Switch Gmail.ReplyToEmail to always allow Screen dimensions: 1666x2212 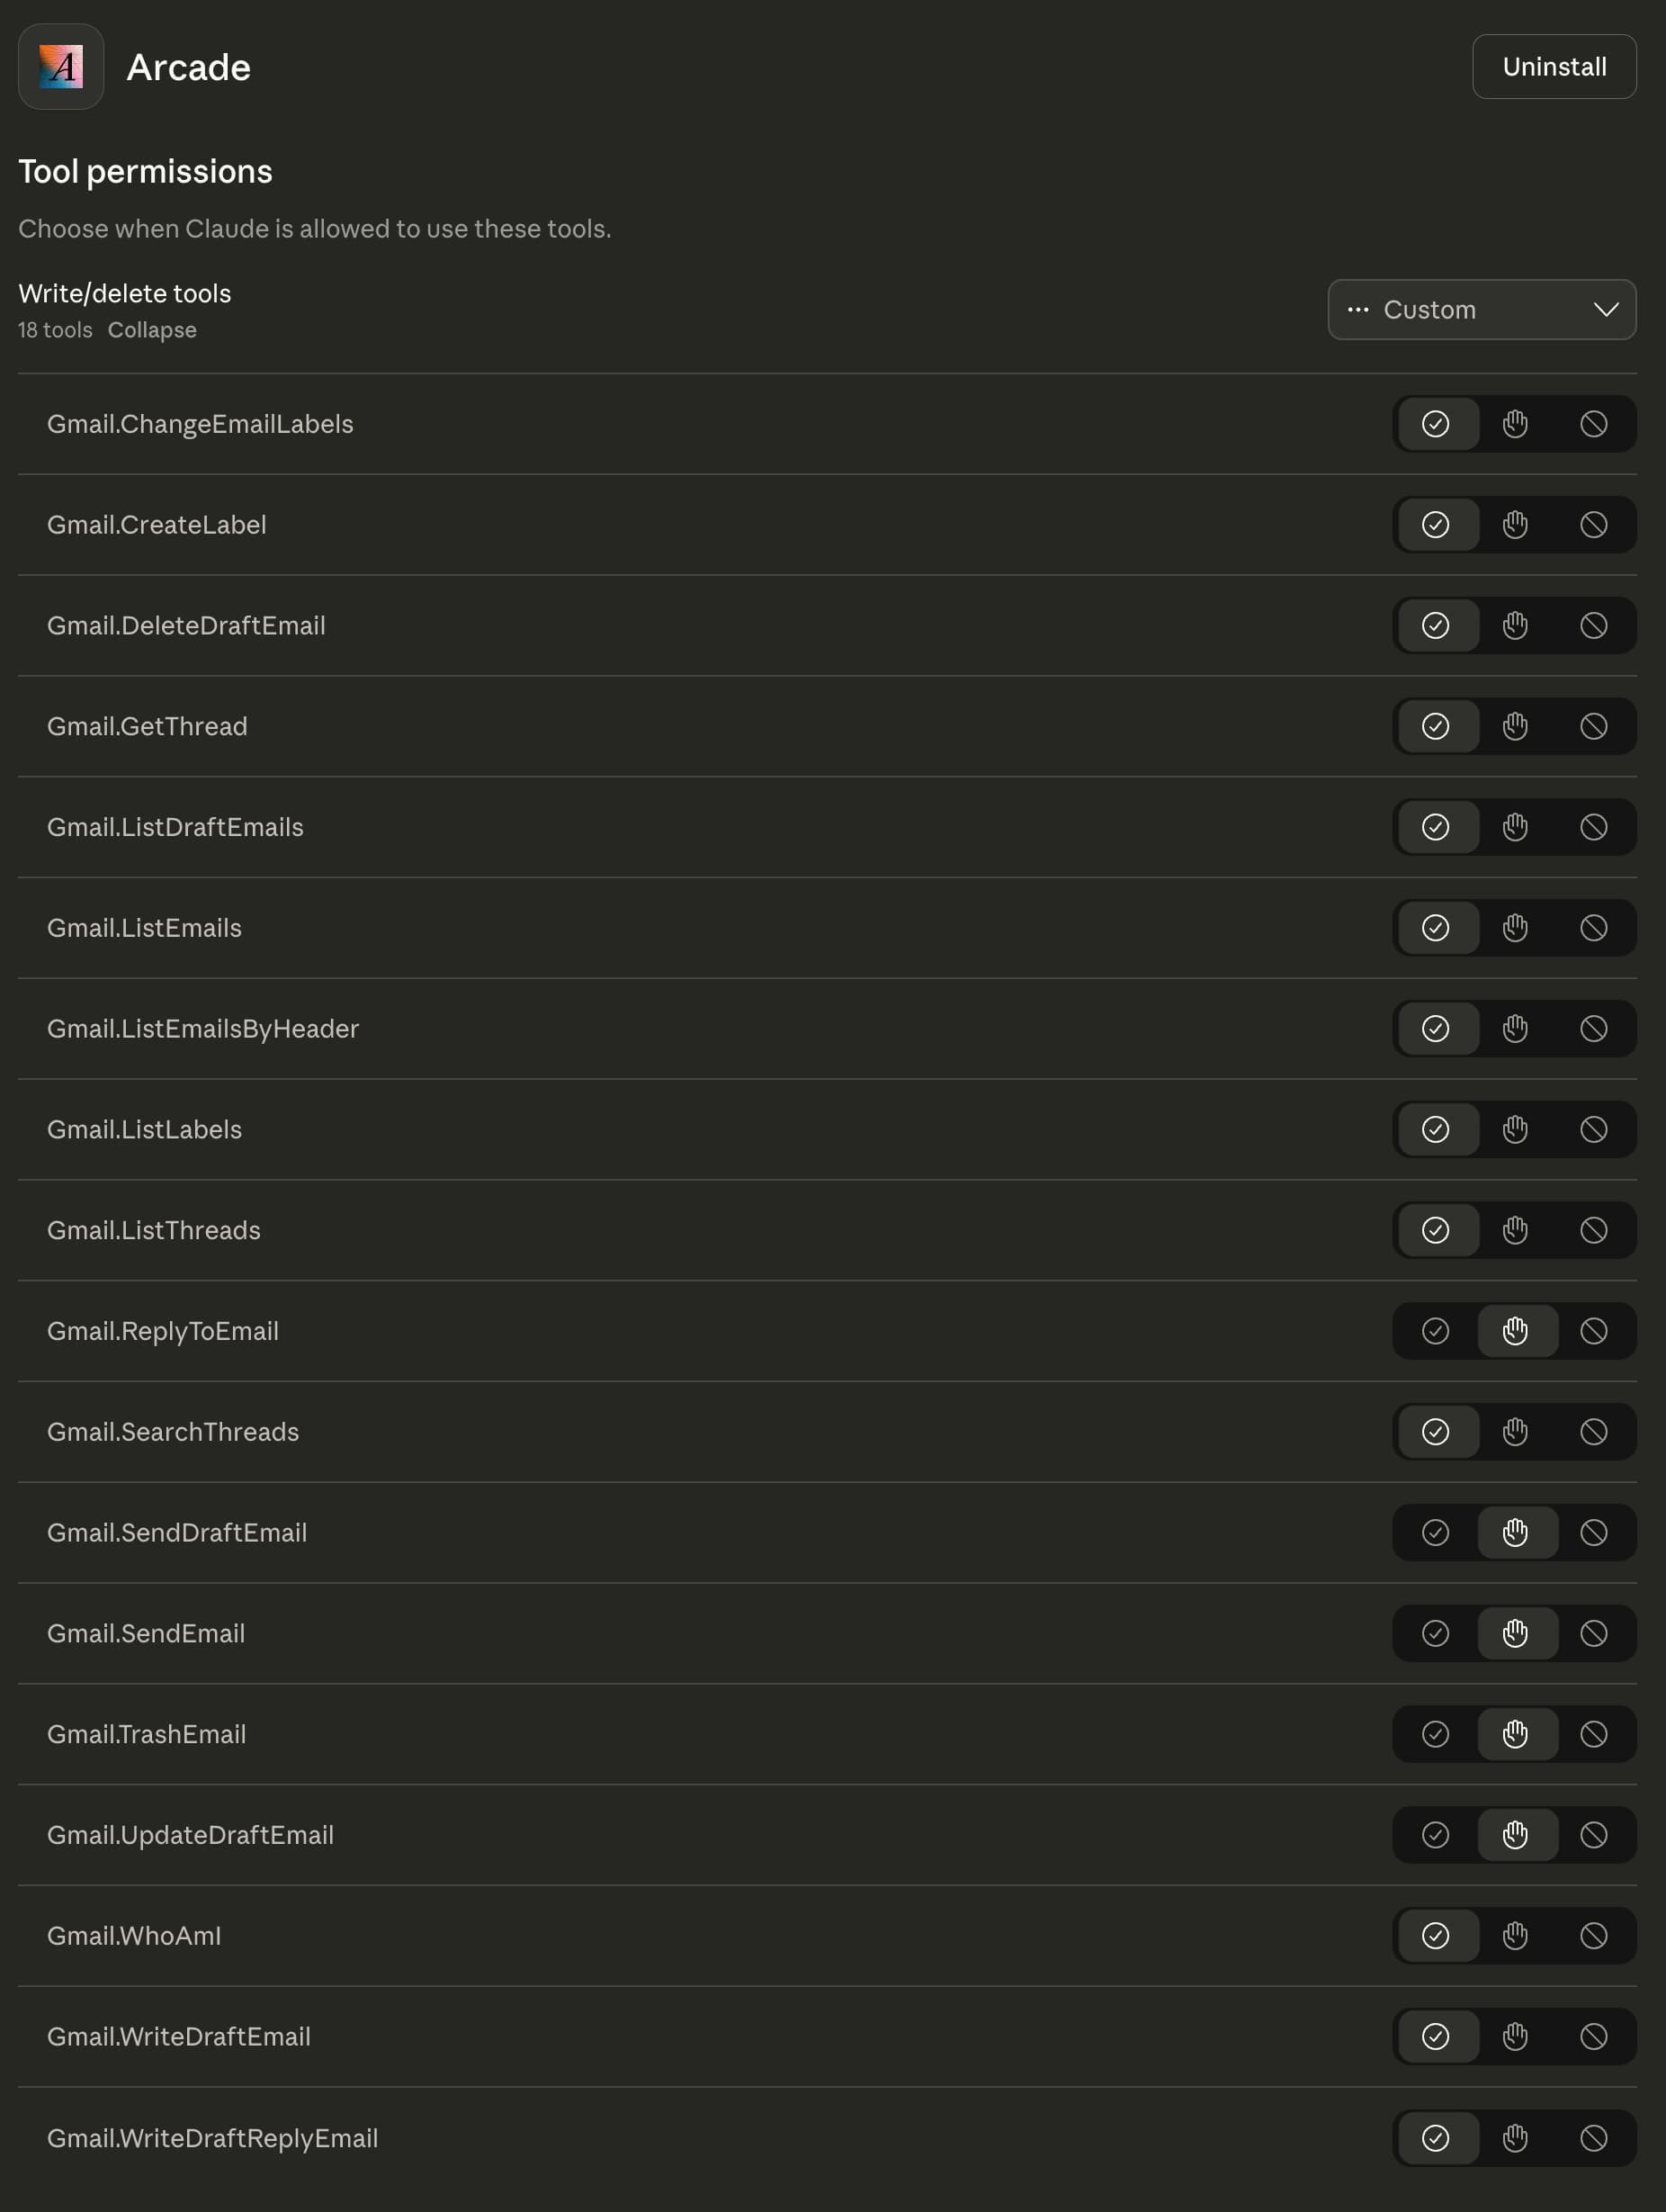click(x=1436, y=1331)
